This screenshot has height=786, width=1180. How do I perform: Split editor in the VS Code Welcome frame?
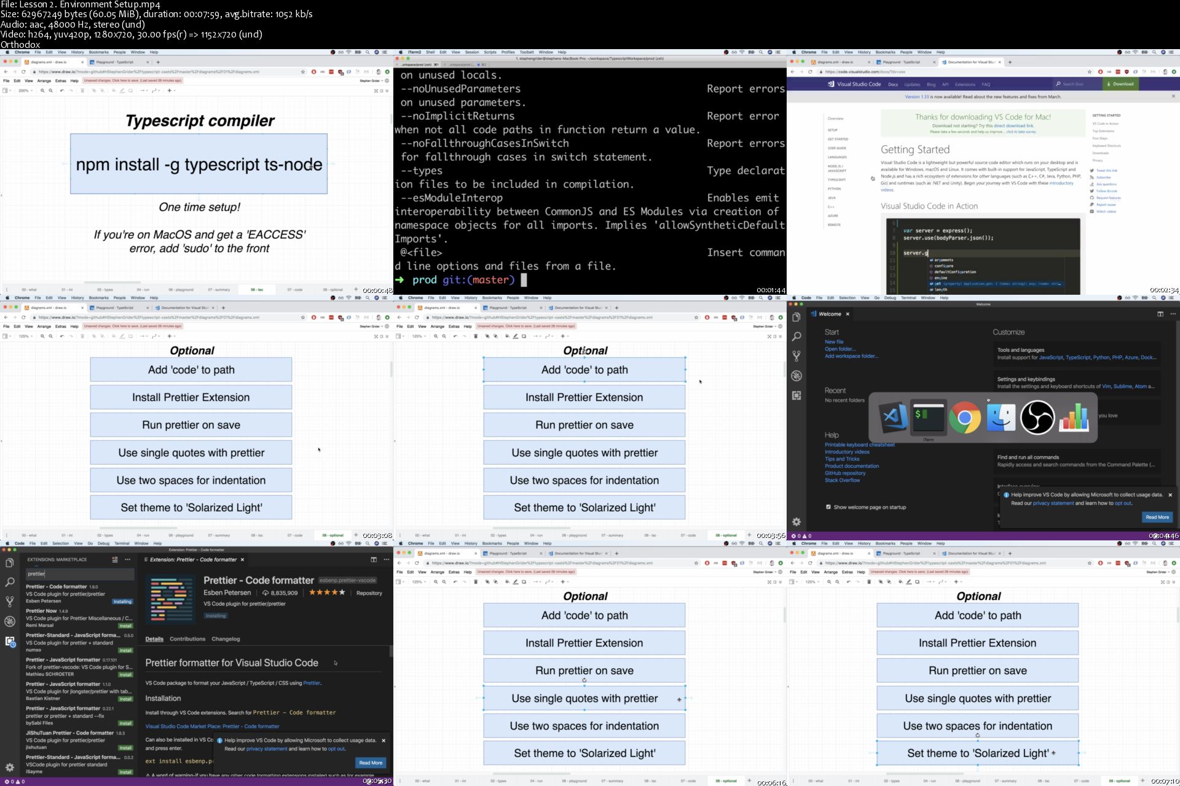coord(1160,314)
